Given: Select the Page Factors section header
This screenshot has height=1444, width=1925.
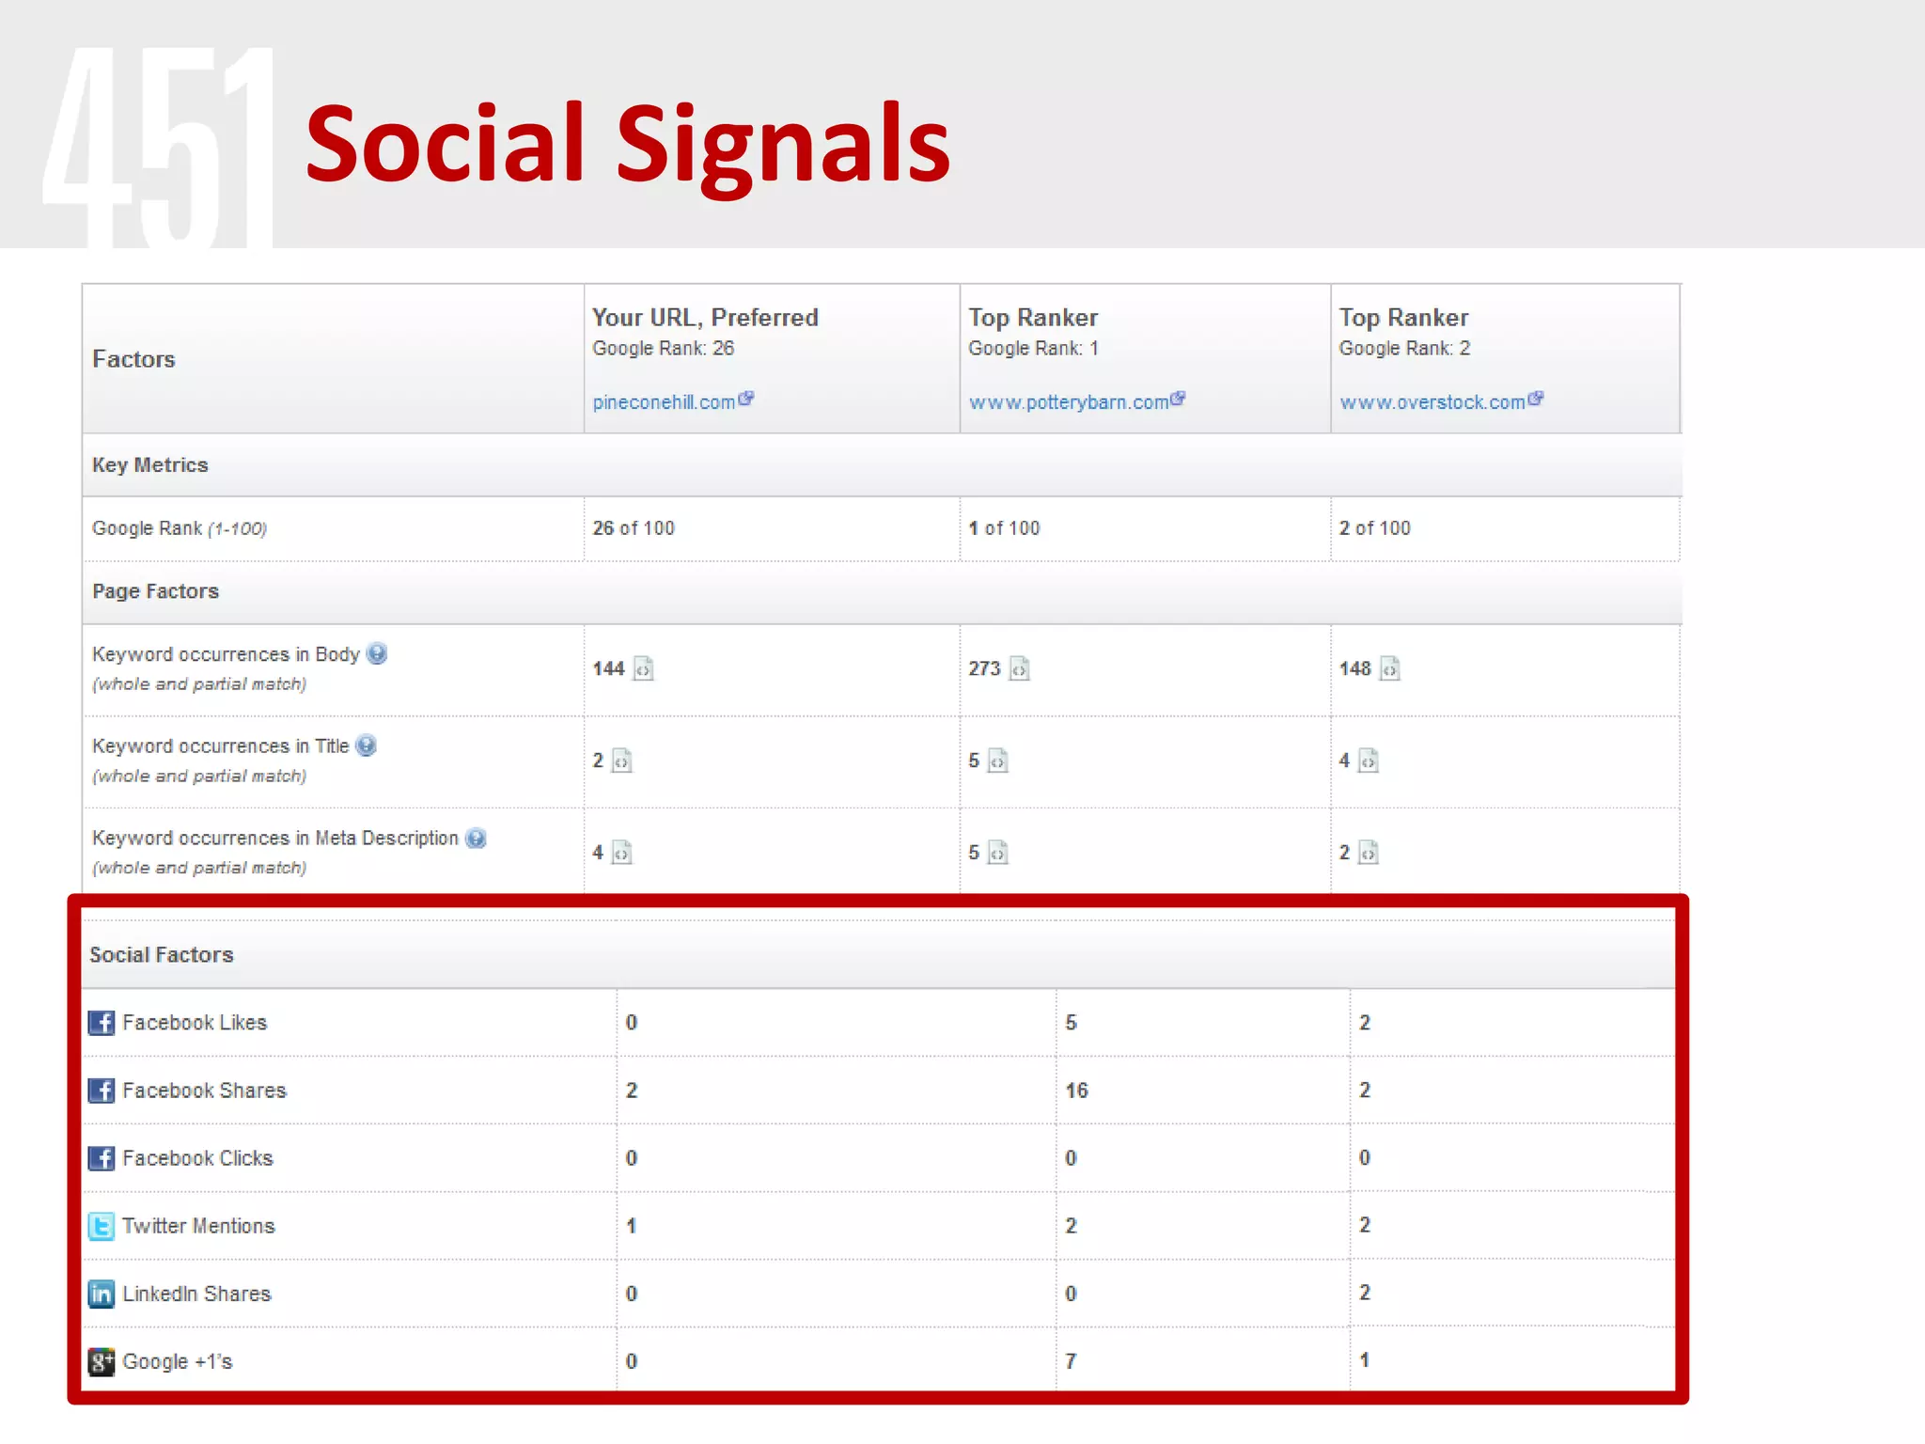Looking at the screenshot, I should coord(882,592).
